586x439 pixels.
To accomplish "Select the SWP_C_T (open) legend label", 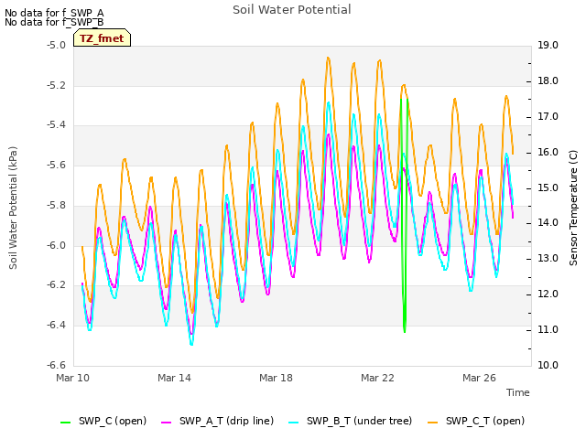I will coord(485,421).
